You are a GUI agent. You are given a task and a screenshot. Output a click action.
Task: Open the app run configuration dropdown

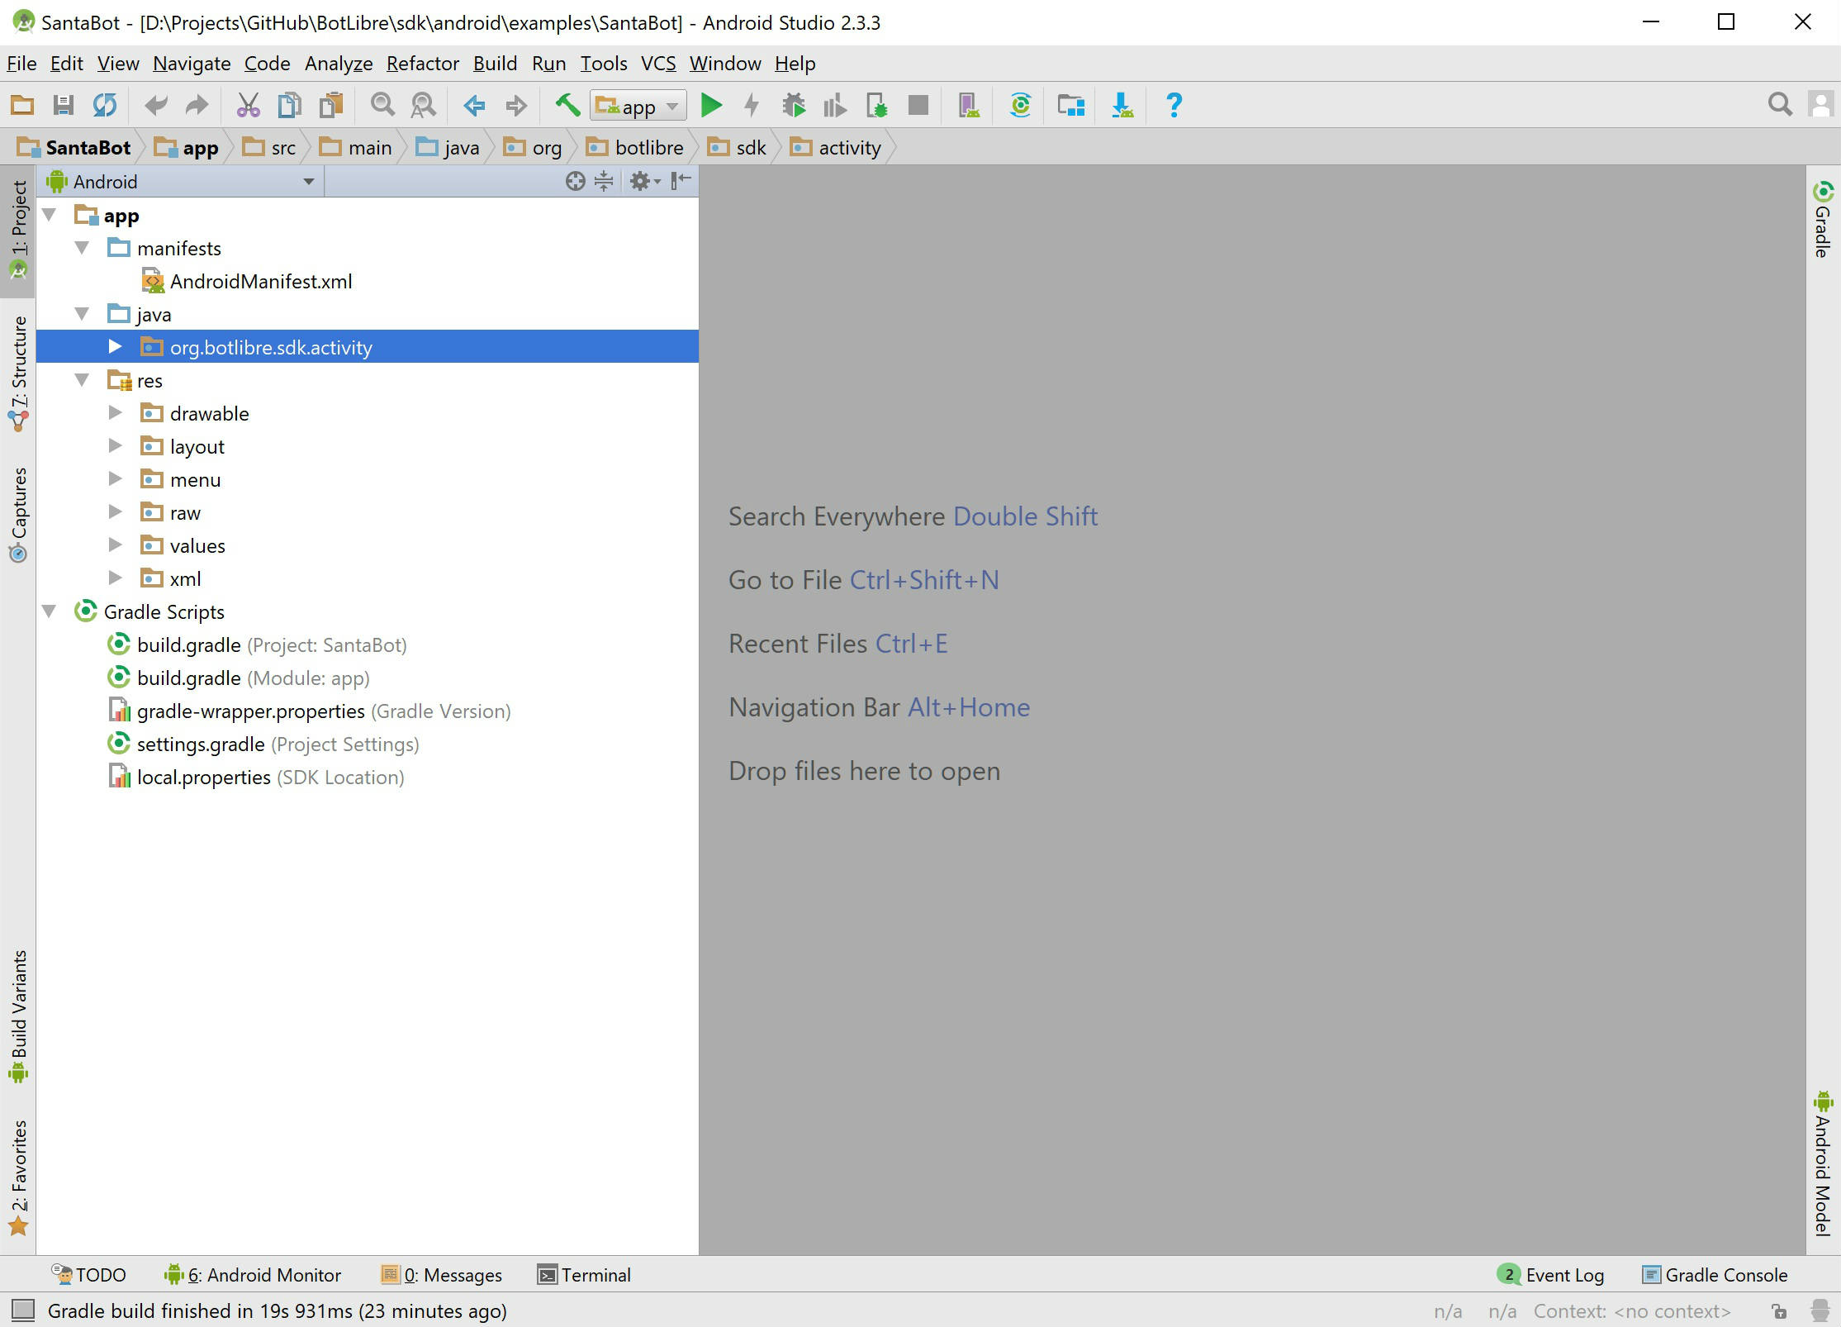click(x=638, y=106)
